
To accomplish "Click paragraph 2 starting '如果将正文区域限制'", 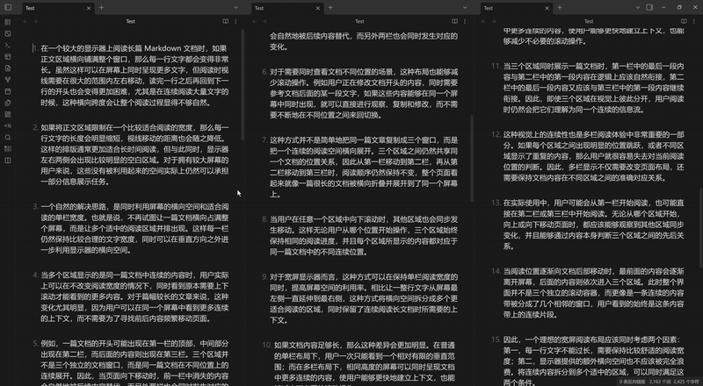I will click(x=134, y=154).
